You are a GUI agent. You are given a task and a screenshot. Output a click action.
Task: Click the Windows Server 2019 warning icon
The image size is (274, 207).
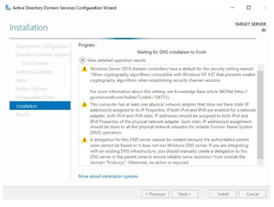85,69
